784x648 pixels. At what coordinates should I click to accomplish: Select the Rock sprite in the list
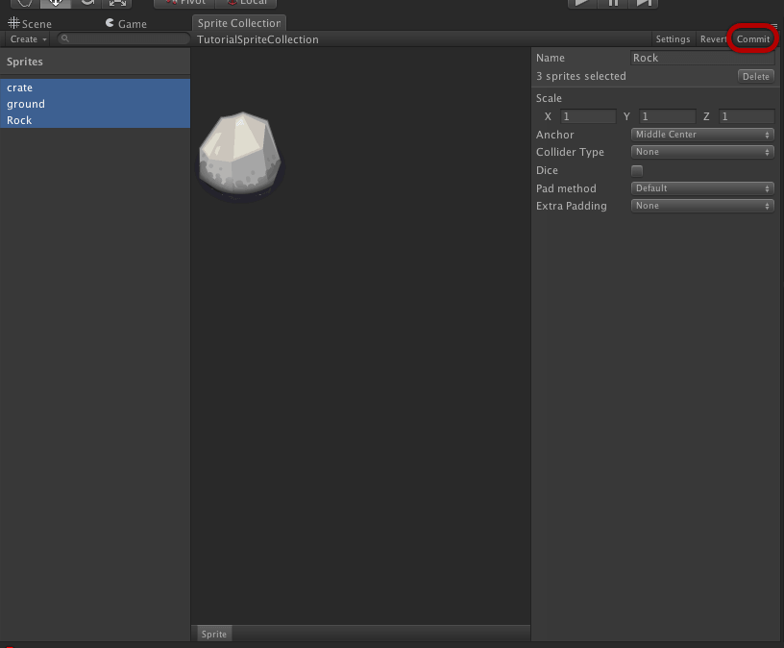95,120
